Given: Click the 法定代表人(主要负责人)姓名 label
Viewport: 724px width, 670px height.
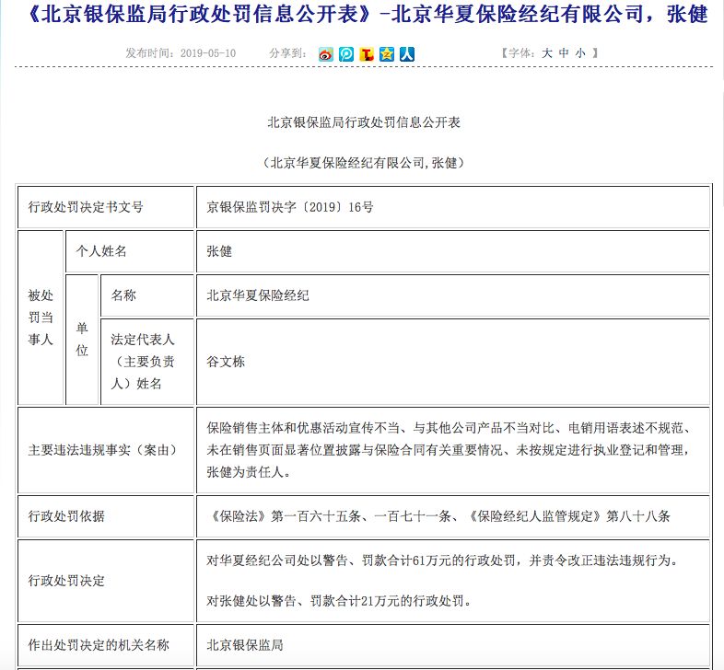Looking at the screenshot, I should pyautogui.click(x=143, y=362).
